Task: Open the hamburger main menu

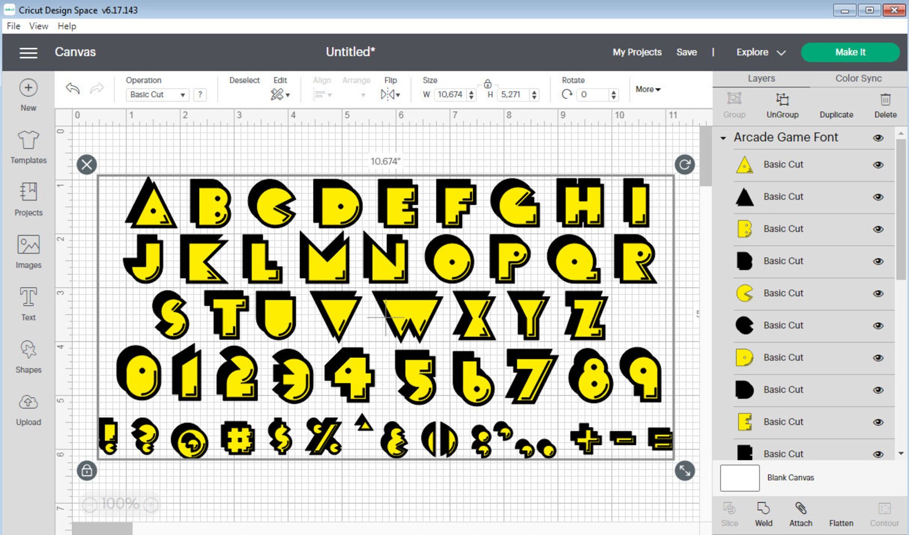Action: coord(28,53)
